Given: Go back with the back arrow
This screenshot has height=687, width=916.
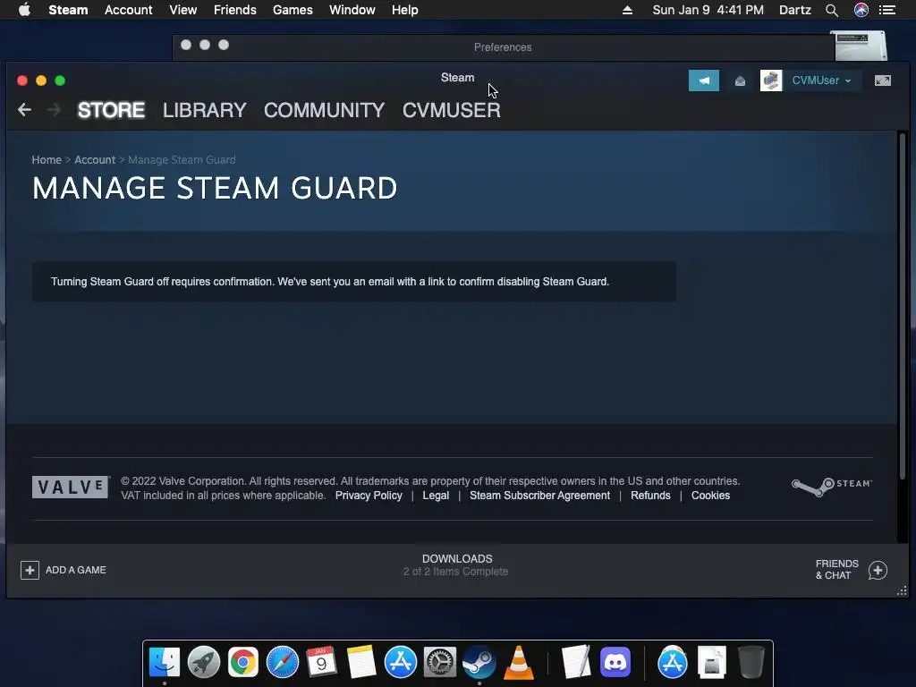Looking at the screenshot, I should coord(24,110).
